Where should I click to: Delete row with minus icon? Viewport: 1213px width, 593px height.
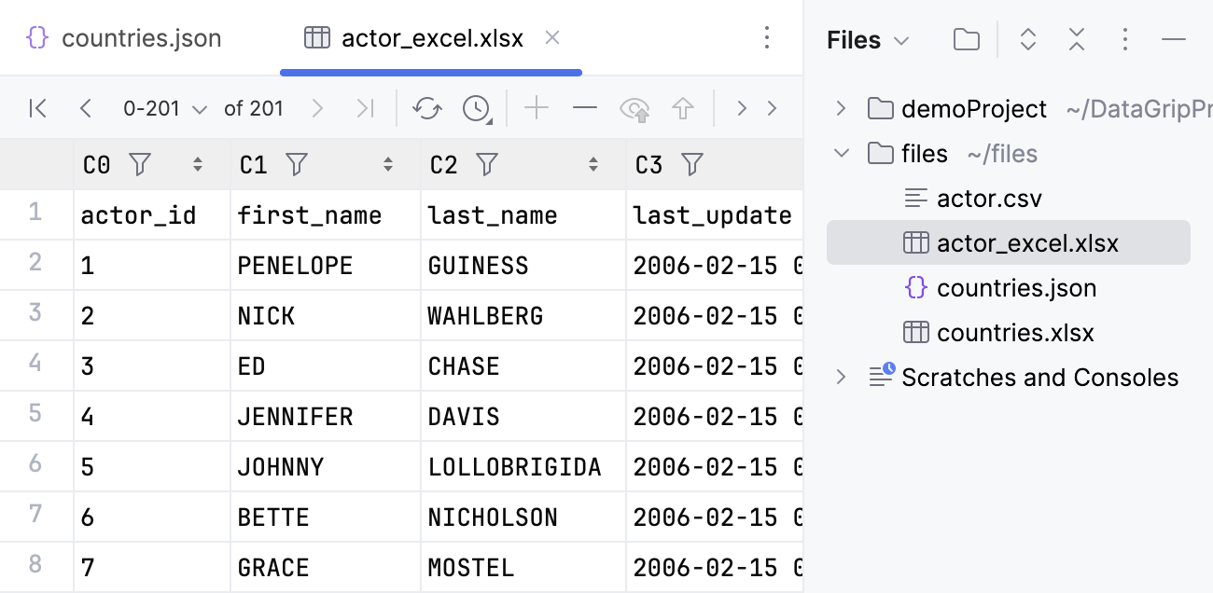tap(585, 109)
